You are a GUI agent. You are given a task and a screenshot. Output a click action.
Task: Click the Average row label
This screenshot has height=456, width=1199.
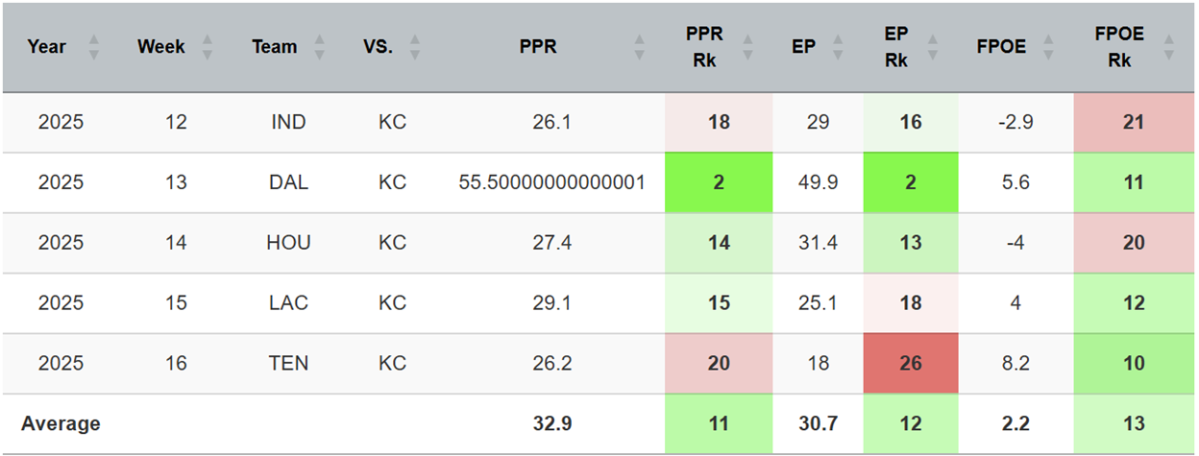point(61,423)
